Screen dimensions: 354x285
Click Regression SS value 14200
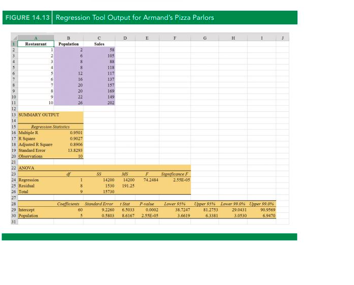coord(108,180)
